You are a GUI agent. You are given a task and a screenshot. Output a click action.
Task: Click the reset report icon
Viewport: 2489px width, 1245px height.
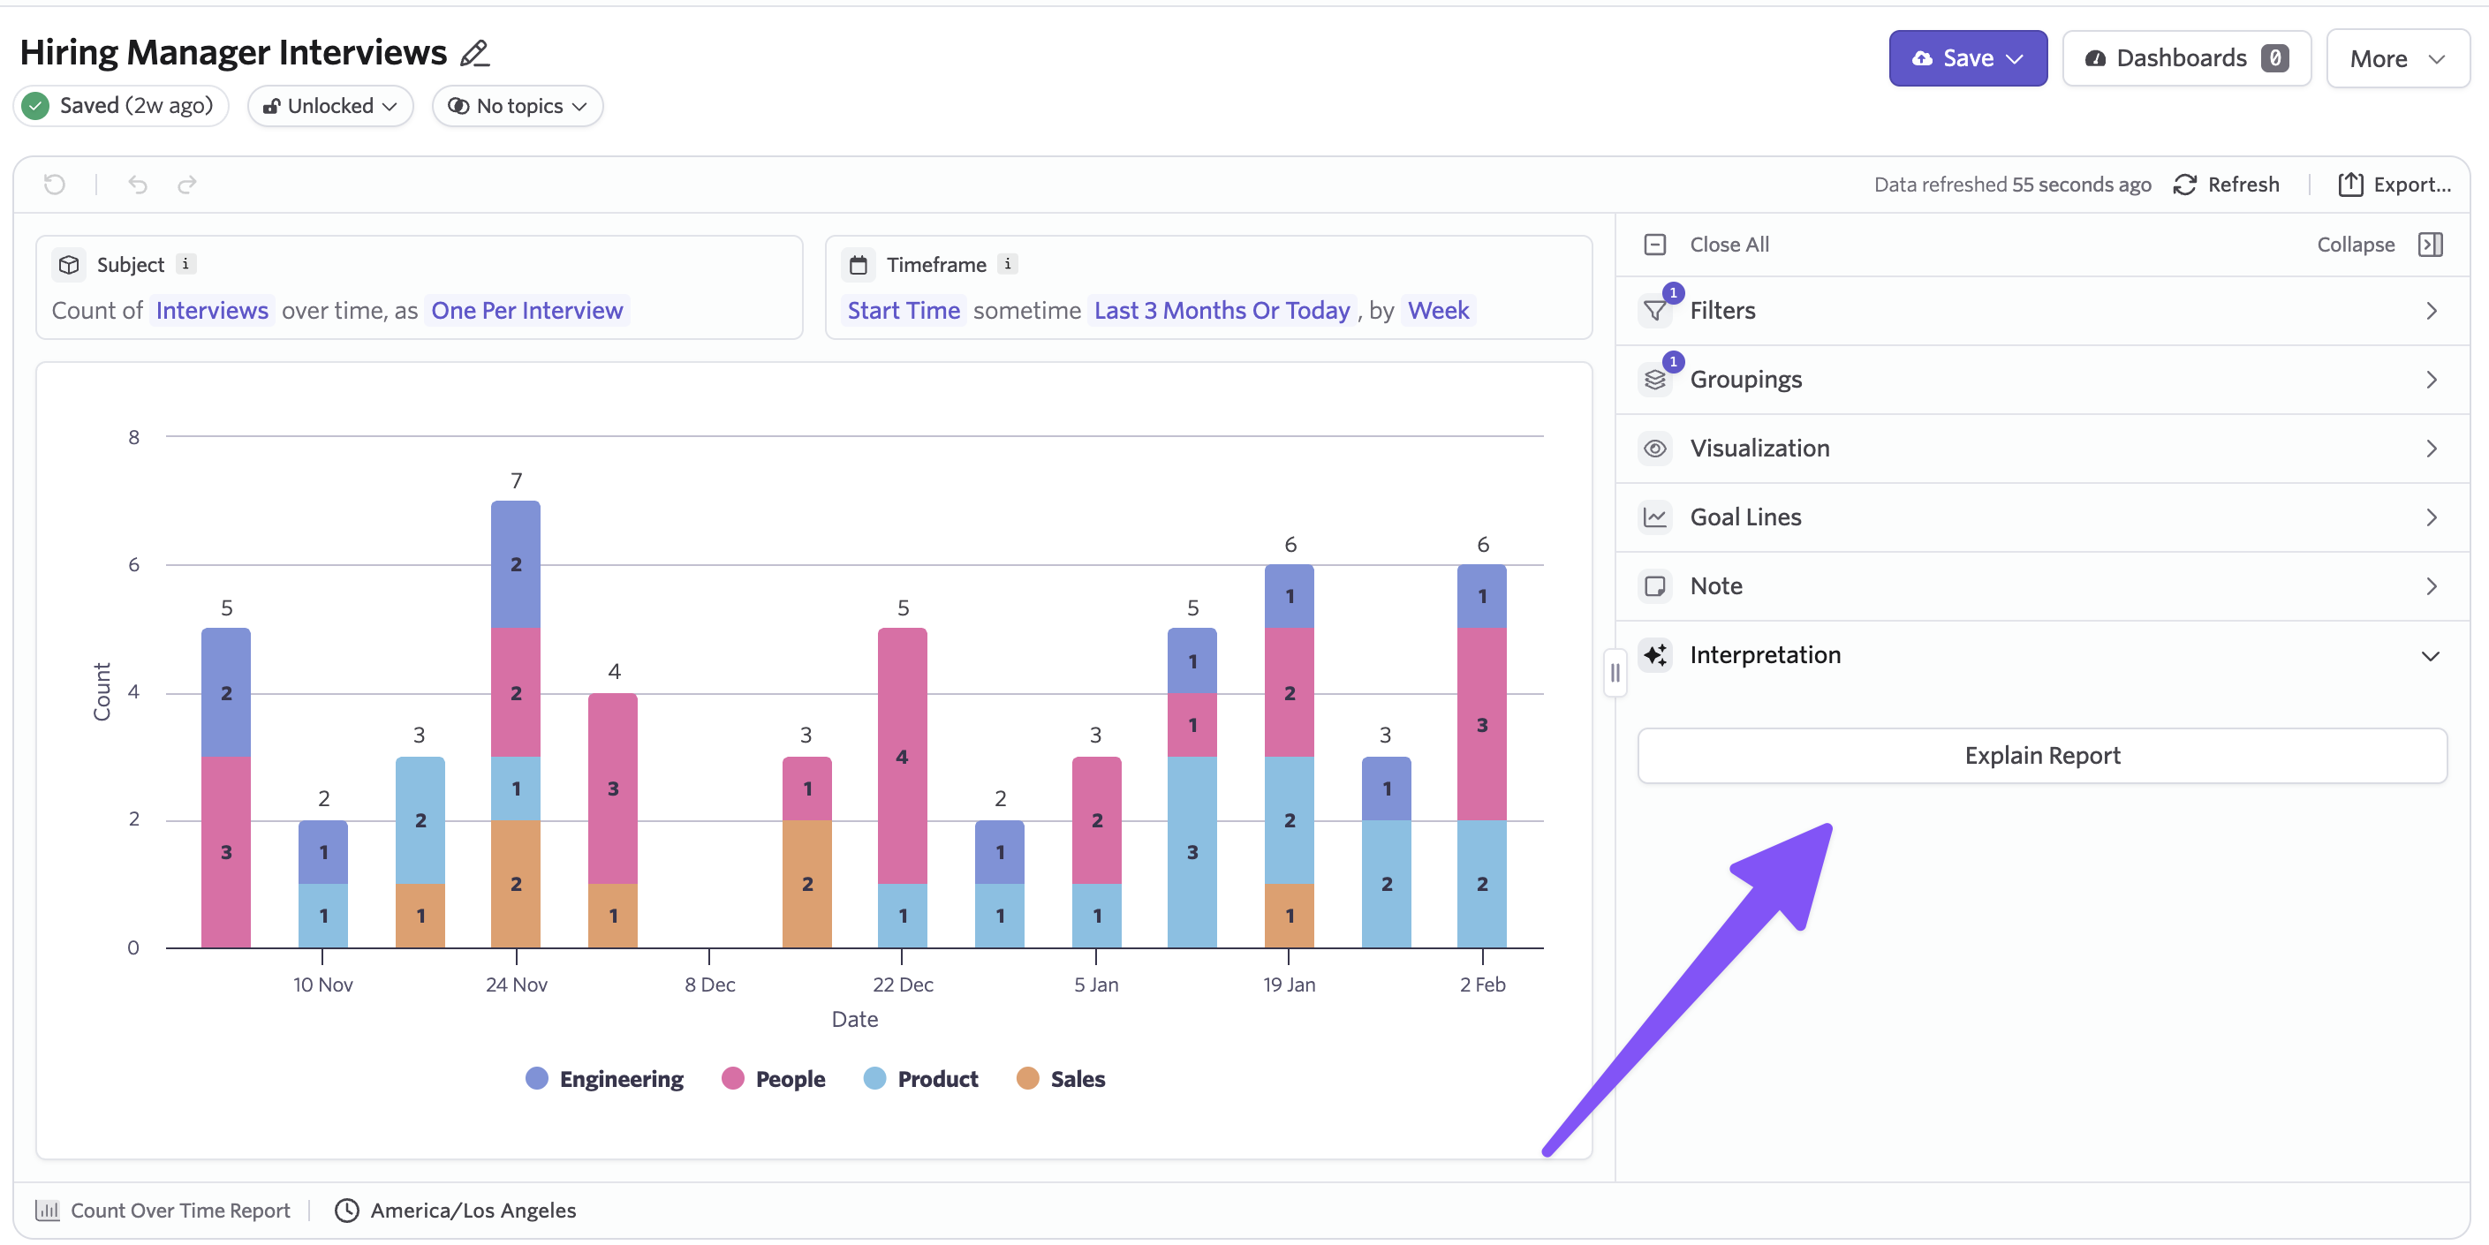click(x=55, y=184)
